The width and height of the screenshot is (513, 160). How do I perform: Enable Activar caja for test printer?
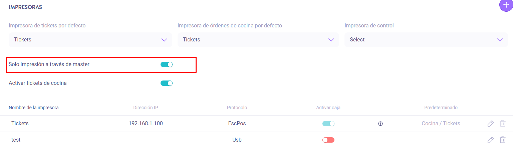[x=328, y=140]
